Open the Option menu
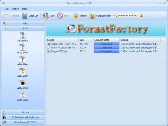Screen dimensions: 168x126 pos(16,9)
